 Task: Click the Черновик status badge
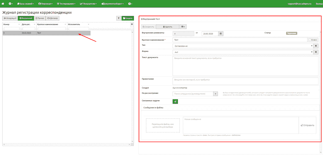(x=292, y=33)
